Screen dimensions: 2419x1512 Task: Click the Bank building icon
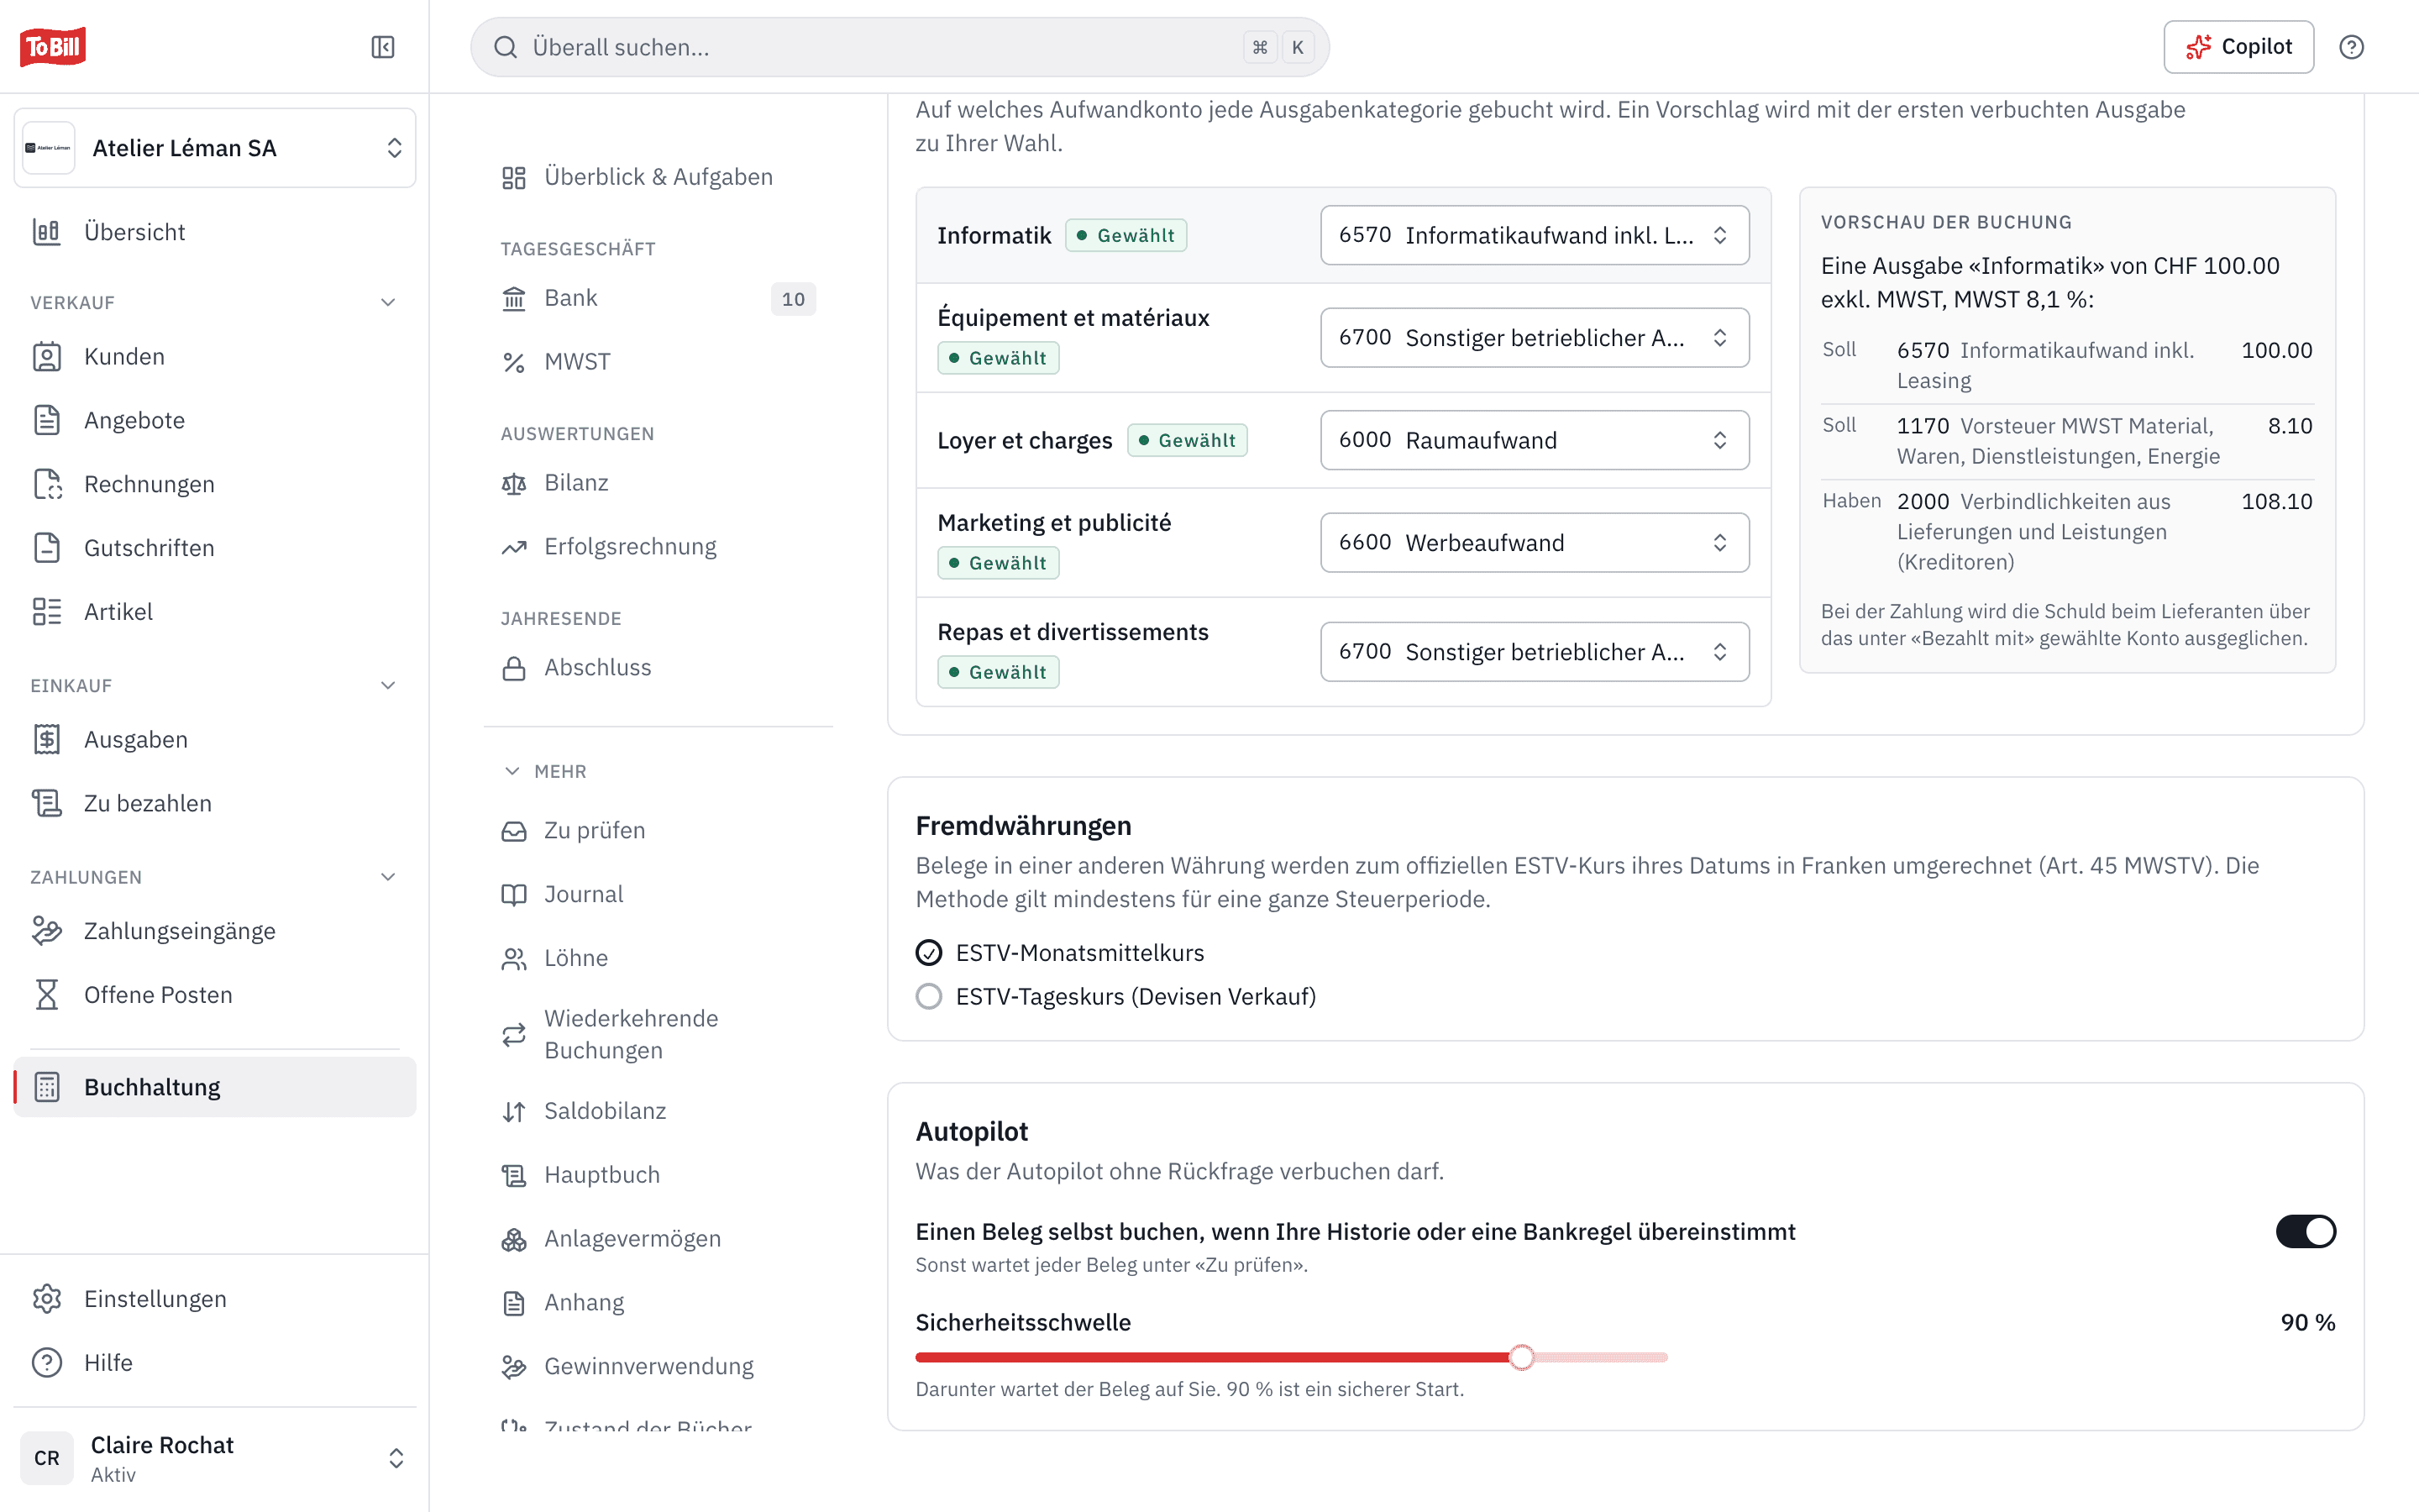pyautogui.click(x=514, y=298)
